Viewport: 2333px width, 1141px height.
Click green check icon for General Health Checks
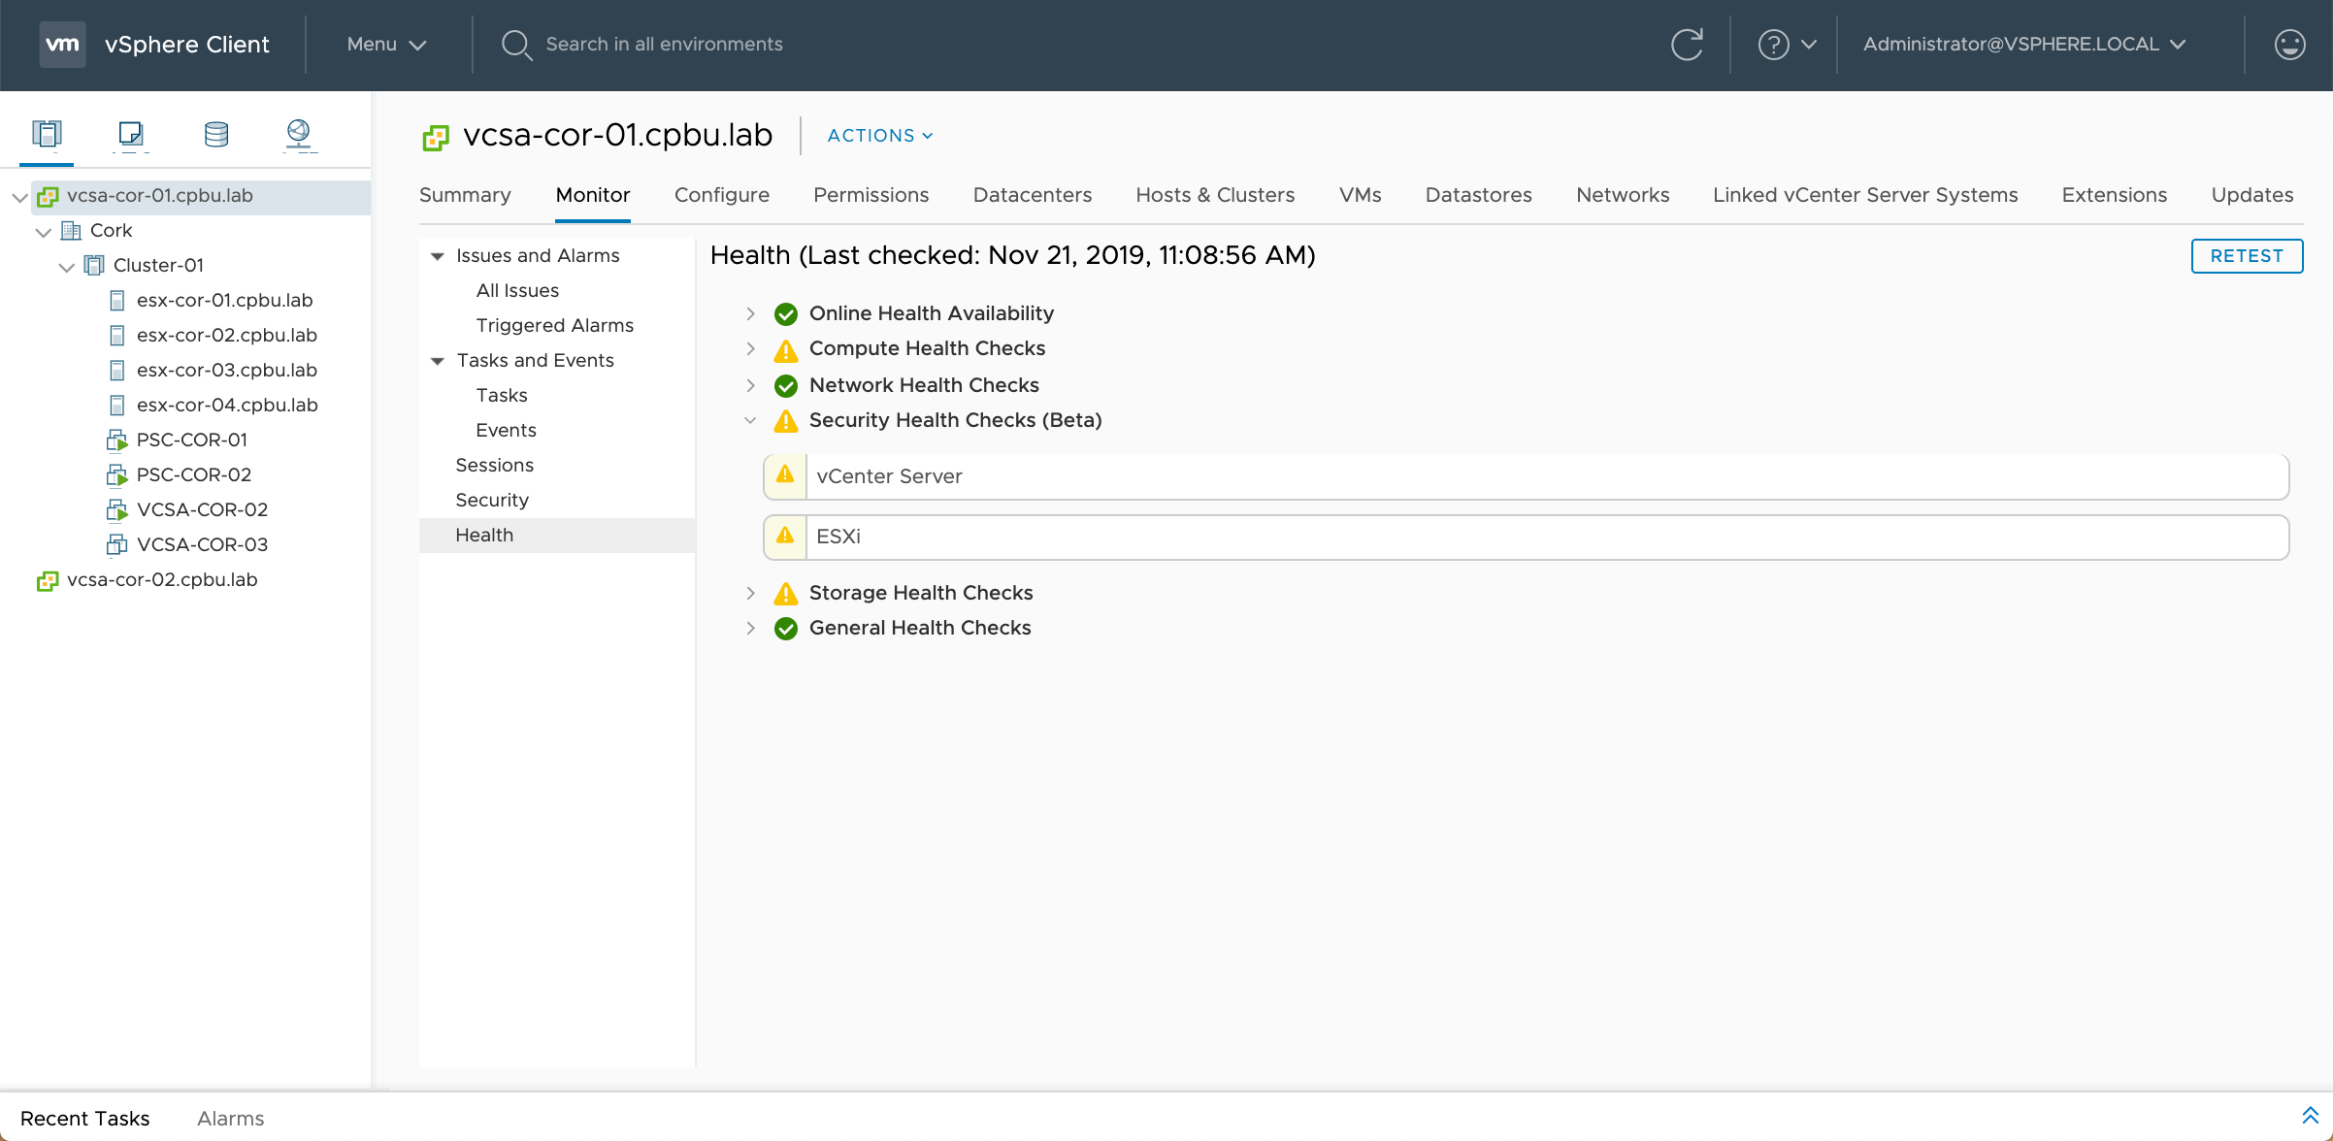pyautogui.click(x=786, y=628)
